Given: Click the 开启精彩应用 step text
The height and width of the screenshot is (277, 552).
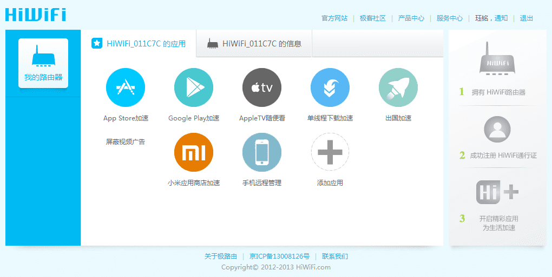Looking at the screenshot, I should pos(499,219).
